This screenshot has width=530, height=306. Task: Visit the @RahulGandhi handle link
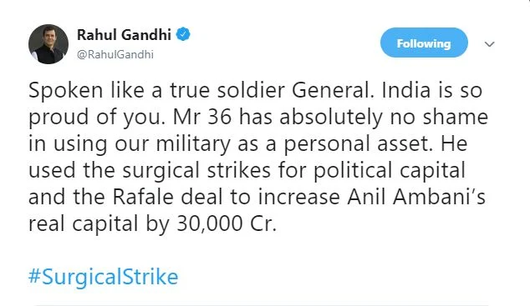coord(115,54)
